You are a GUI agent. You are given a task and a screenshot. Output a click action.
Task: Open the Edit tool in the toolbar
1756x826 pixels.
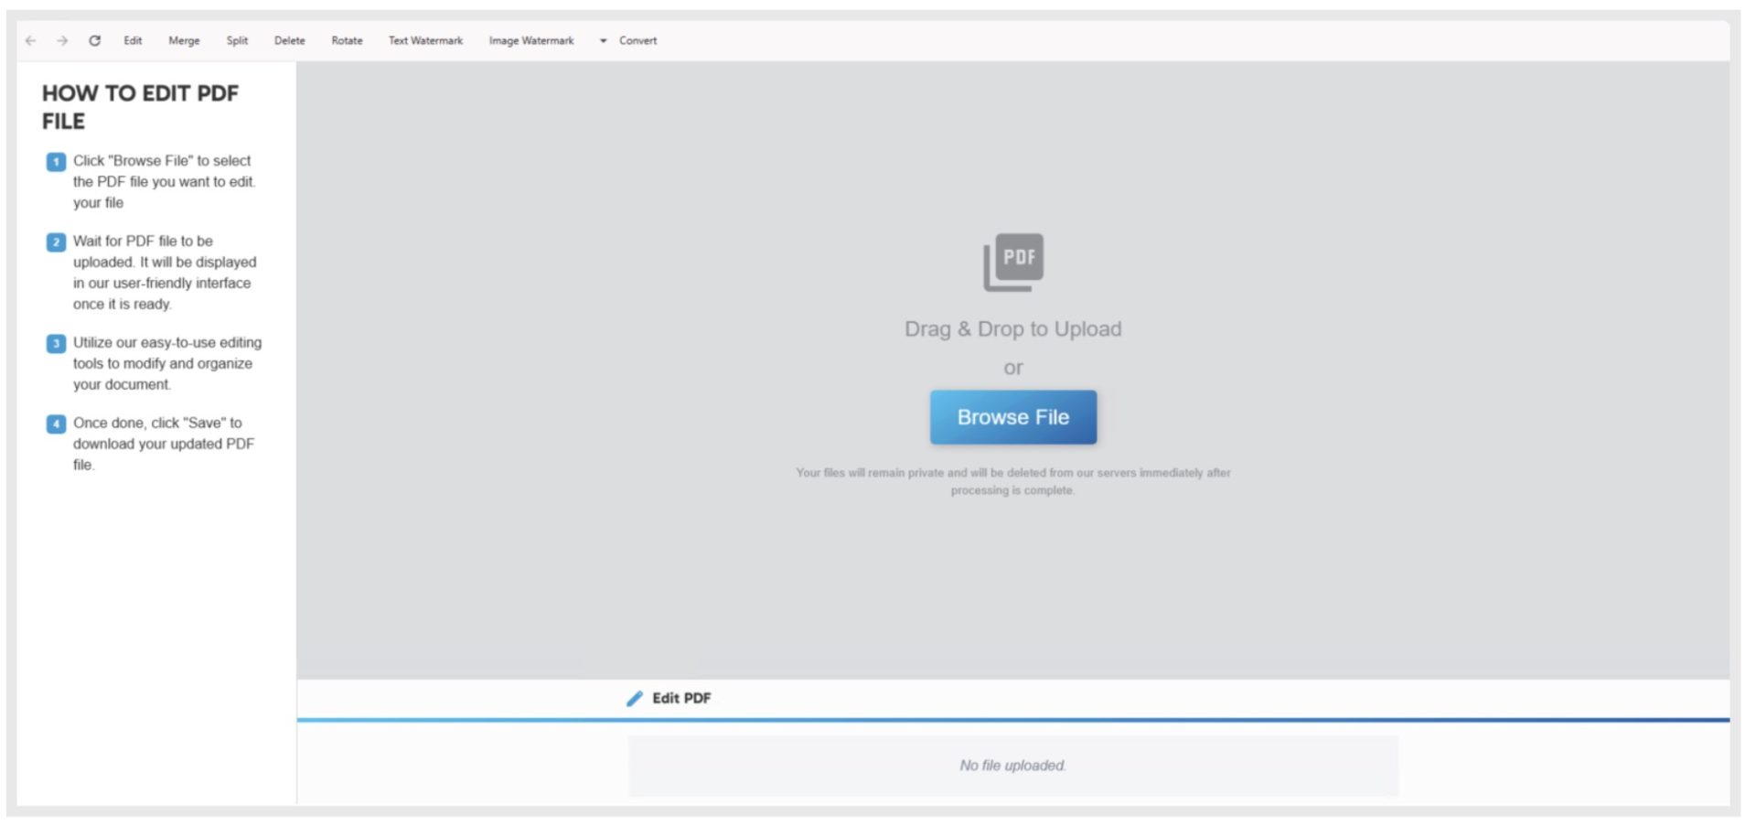[x=133, y=41]
